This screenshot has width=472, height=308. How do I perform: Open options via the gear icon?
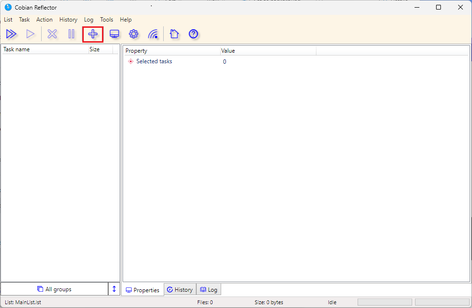[x=134, y=34]
